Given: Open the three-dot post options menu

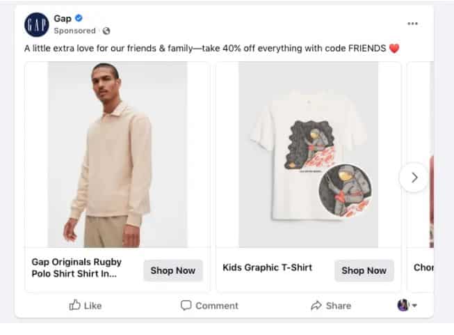Looking at the screenshot, I should pos(413,24).
